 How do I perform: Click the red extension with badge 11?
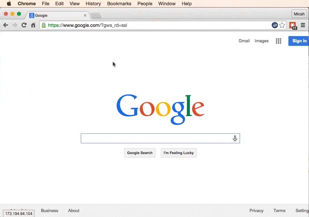point(292,25)
